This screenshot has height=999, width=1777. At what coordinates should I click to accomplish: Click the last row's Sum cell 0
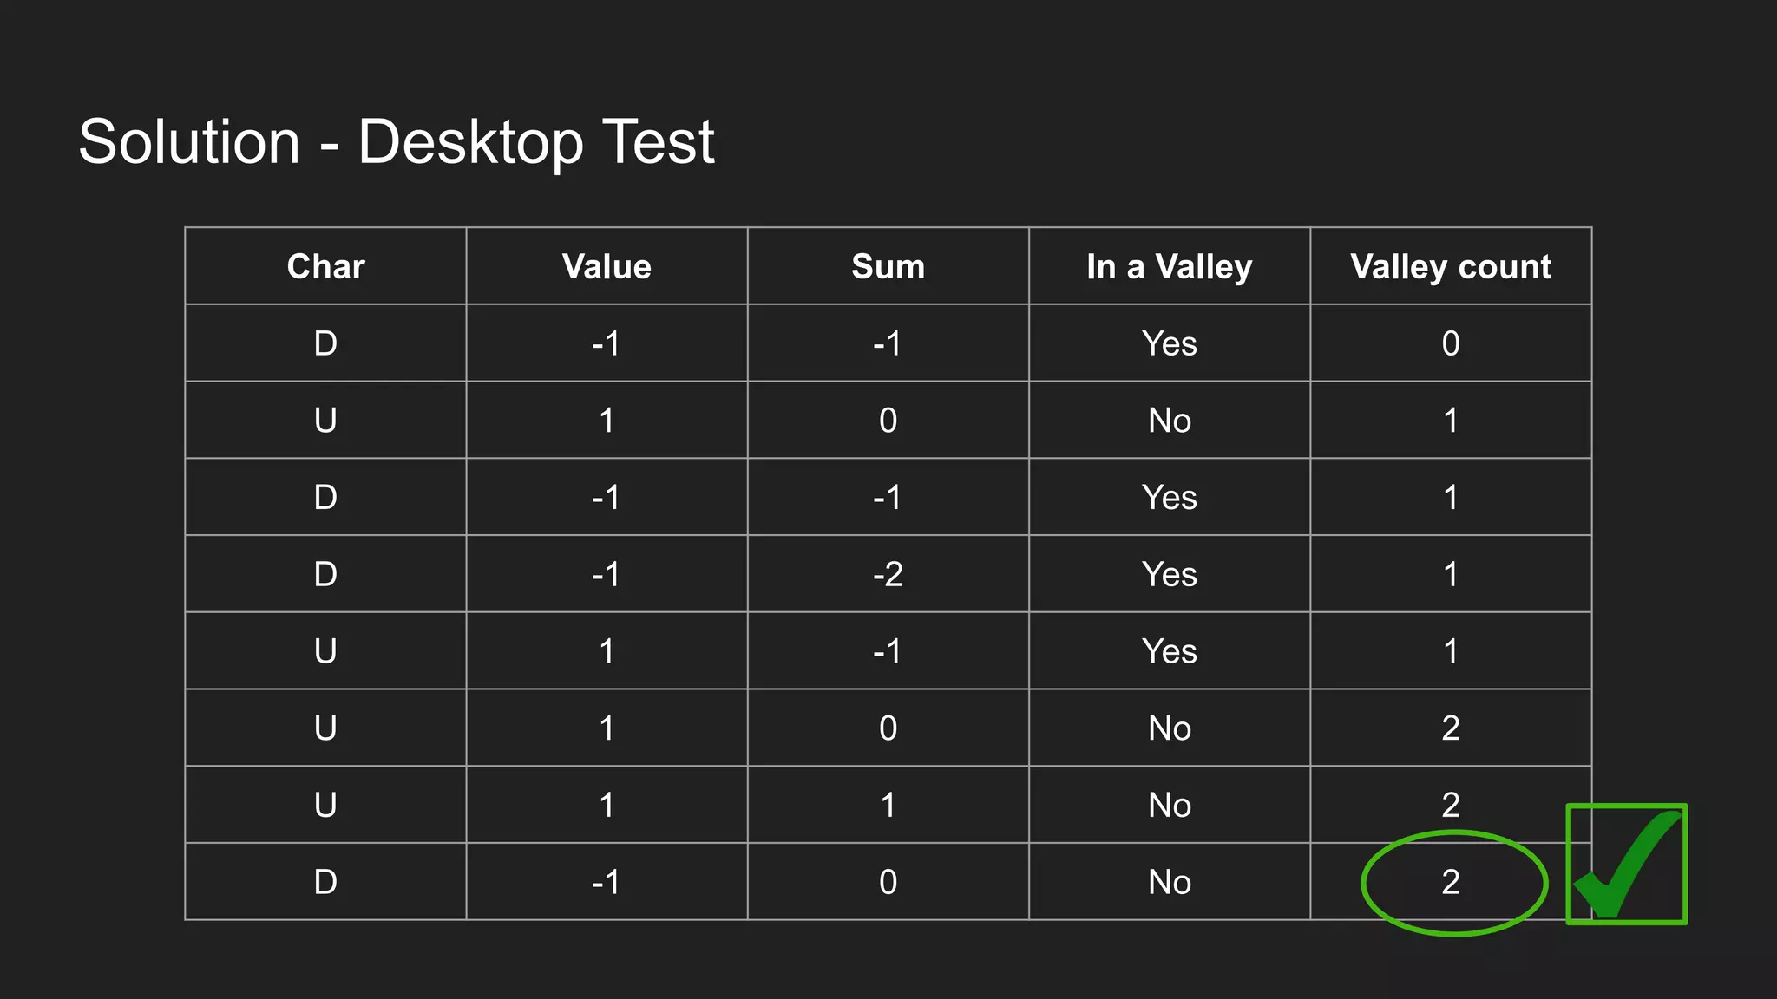pyautogui.click(x=888, y=882)
